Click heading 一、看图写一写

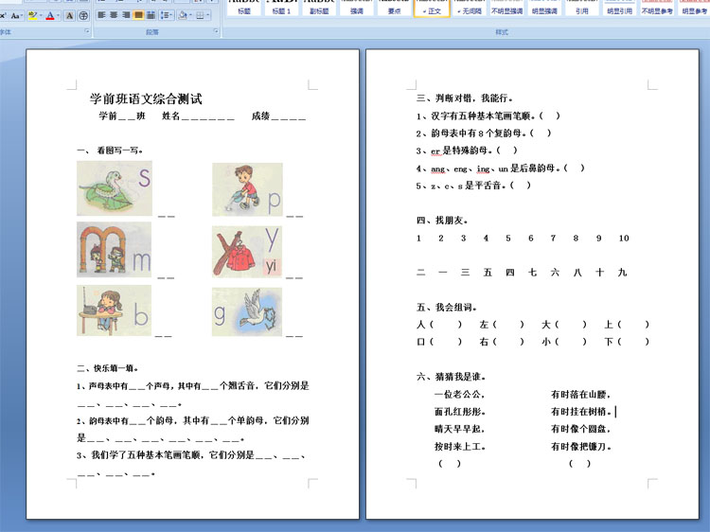(x=110, y=151)
